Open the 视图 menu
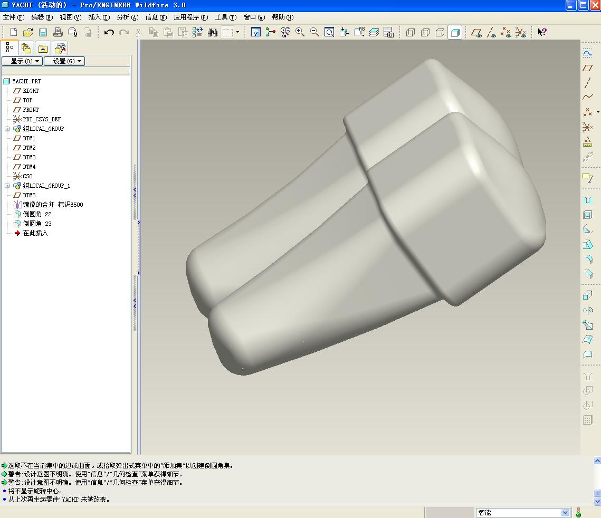601x518 pixels. tap(71, 17)
